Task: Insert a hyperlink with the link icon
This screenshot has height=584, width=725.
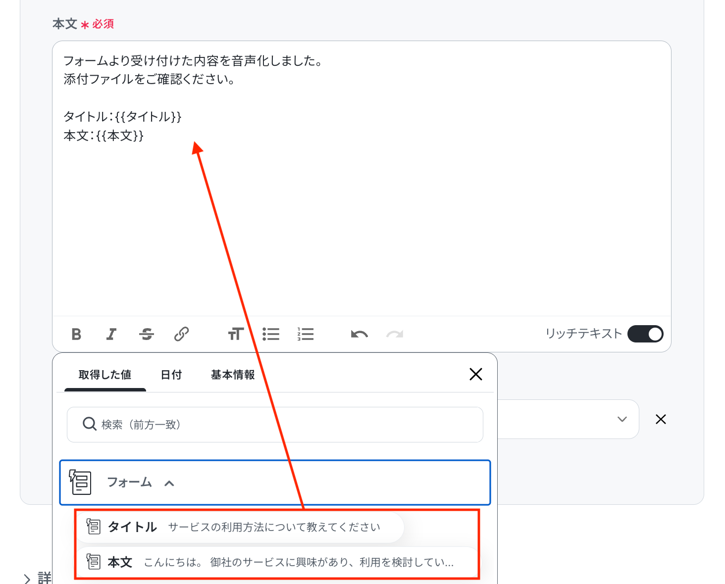Action: point(181,334)
